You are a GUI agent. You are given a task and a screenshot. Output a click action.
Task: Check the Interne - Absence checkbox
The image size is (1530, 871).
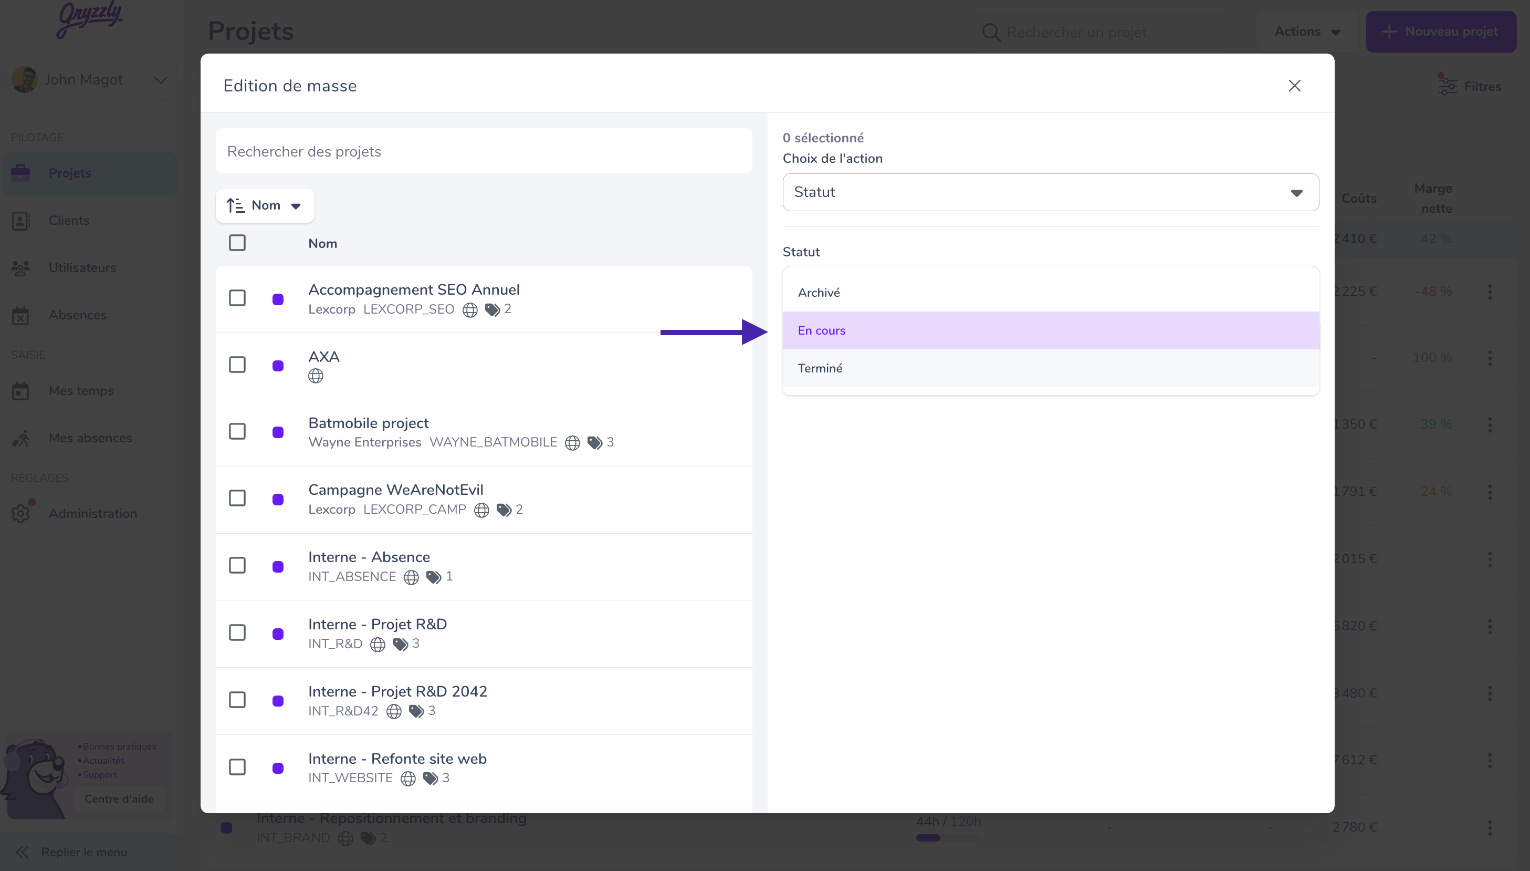coord(237,566)
